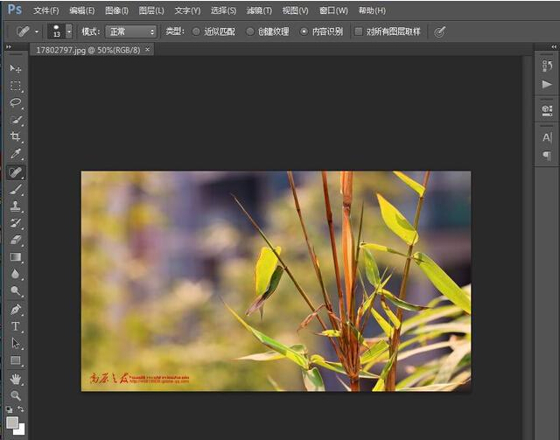
Task: Close the 17802797.jpg document tab
Action: point(148,50)
